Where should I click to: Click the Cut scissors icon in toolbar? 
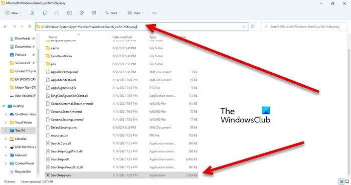(32, 13)
